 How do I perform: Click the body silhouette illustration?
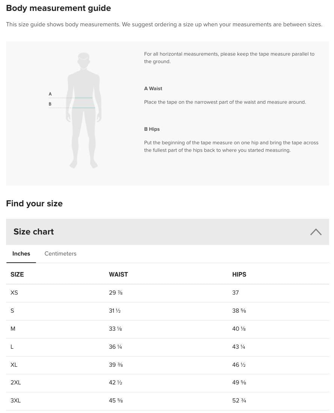(83, 109)
